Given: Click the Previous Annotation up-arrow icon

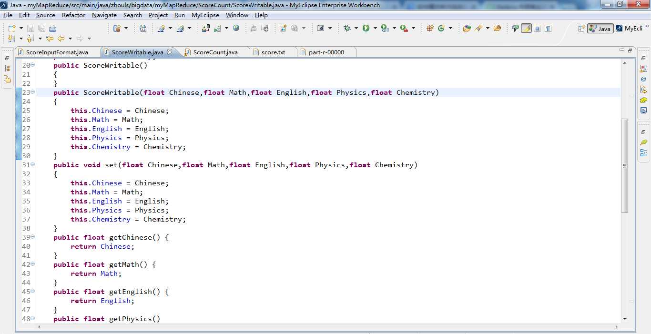Looking at the screenshot, I should (30, 39).
